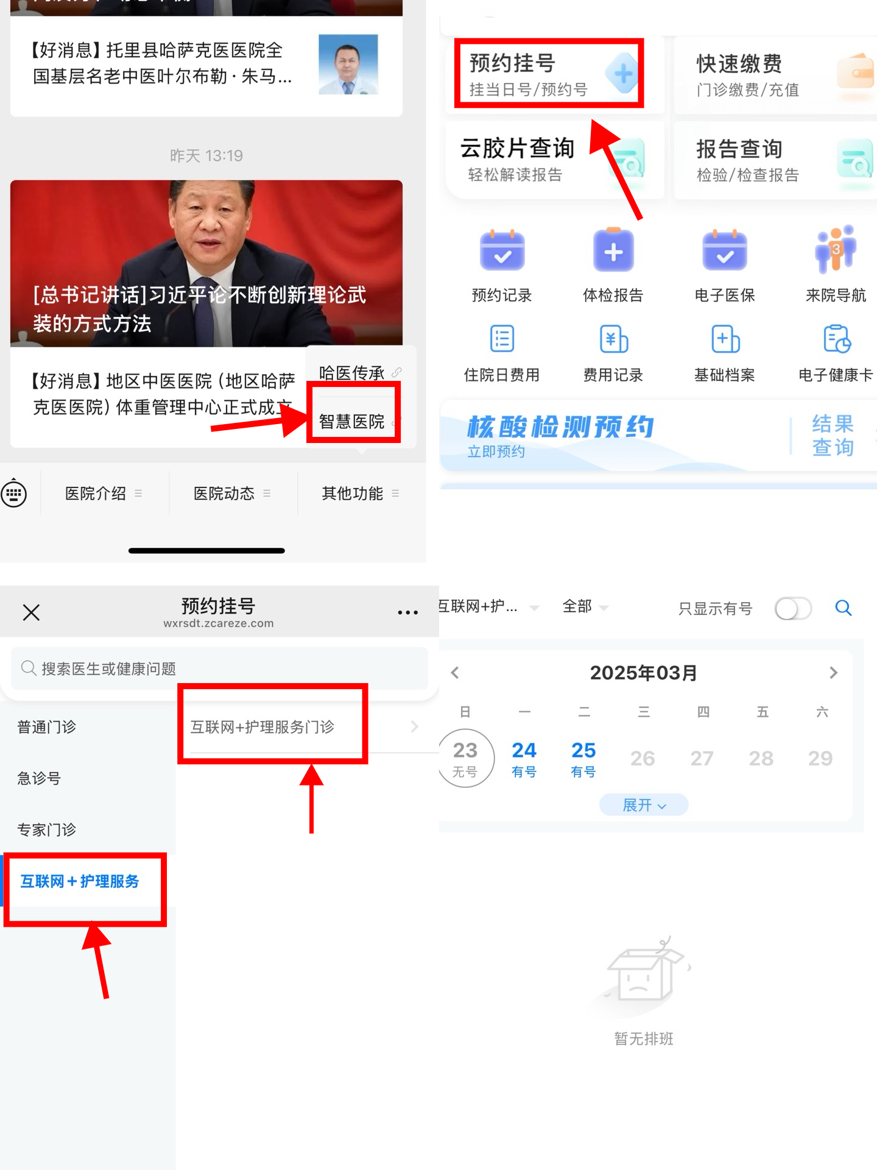
Task: Open 基础档案 icon
Action: coord(725,339)
